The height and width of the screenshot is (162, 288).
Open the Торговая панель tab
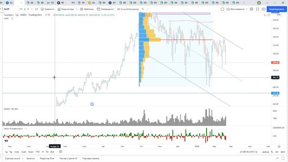click(x=91, y=158)
